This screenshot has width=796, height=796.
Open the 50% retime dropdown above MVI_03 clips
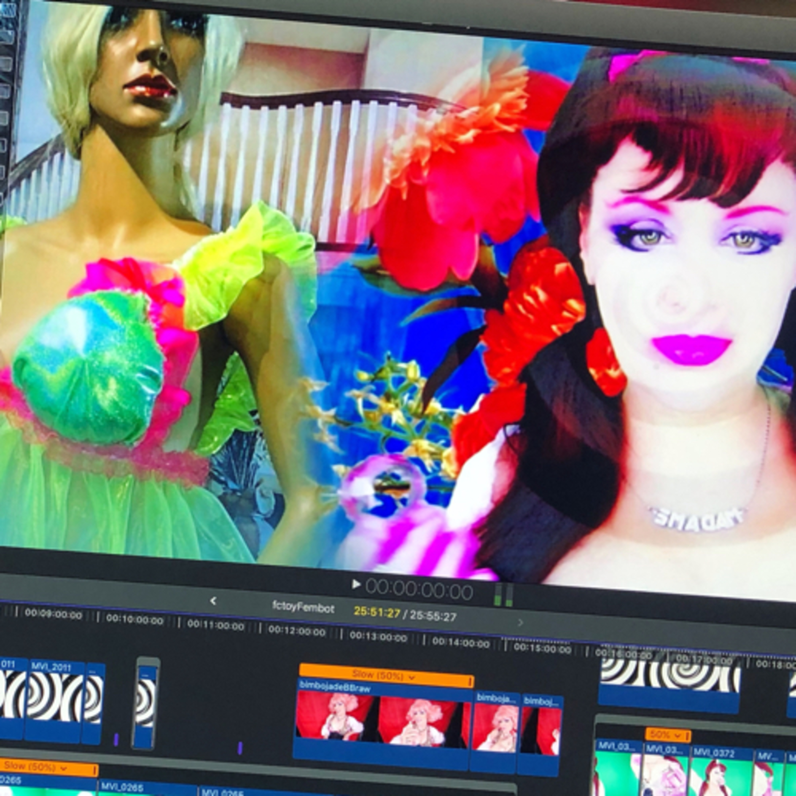click(668, 735)
